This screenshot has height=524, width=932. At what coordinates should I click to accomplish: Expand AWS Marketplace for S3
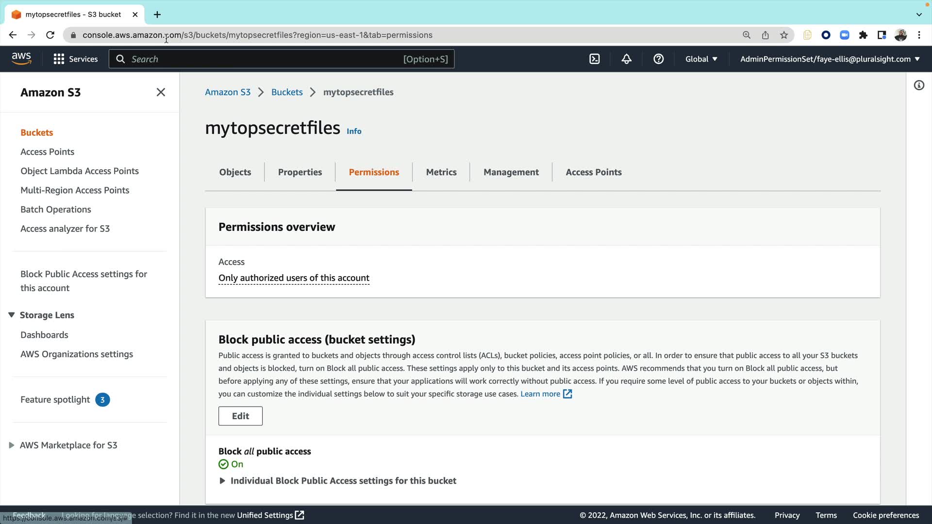12,445
